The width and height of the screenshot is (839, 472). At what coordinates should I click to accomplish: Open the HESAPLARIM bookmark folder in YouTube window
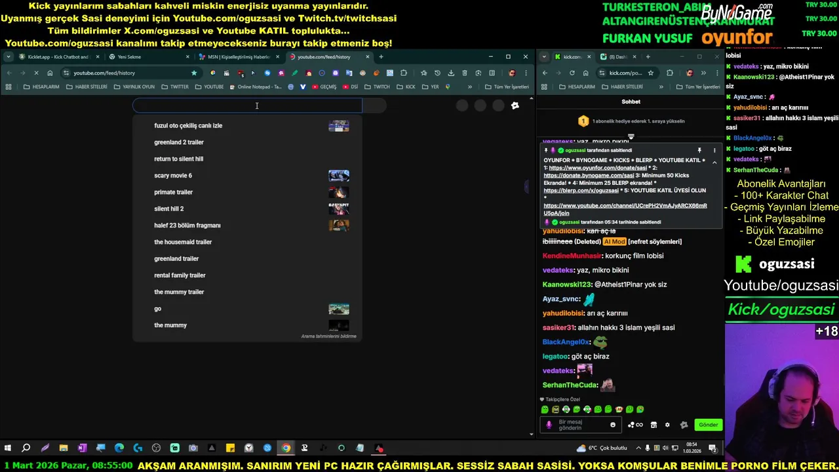(x=41, y=87)
